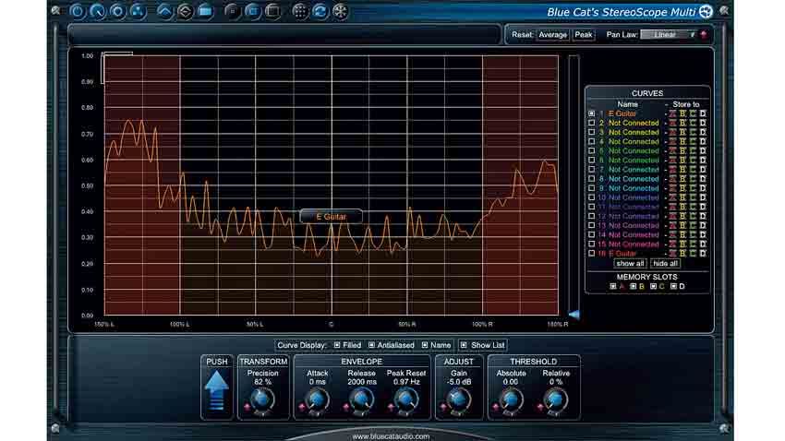This screenshot has height=441, width=785.
Task: Enable checkbox for curve 5 Not Connected
Action: tap(592, 151)
